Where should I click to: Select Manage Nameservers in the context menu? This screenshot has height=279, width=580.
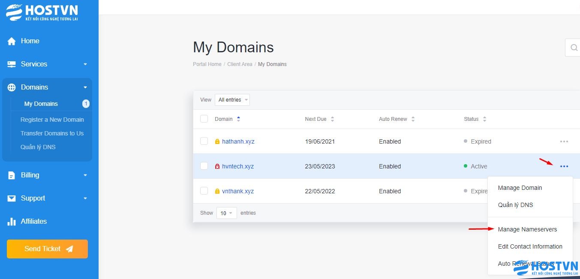(528, 229)
